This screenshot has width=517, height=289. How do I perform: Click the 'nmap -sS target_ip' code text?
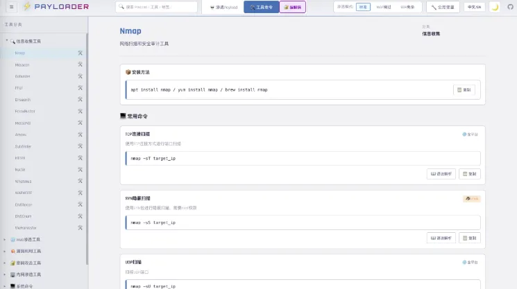(x=153, y=222)
